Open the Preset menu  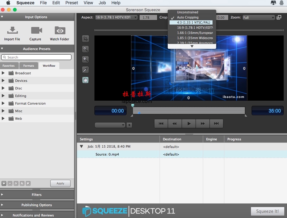(71, 3)
